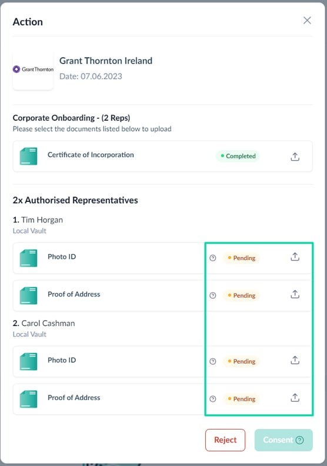Viewport: 327px width, 466px height.
Task: Upload the Certificate of Incorporation document
Action: tap(295, 157)
